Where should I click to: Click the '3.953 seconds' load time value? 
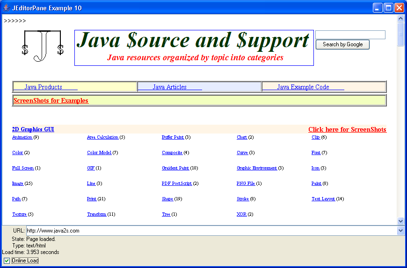43,252
